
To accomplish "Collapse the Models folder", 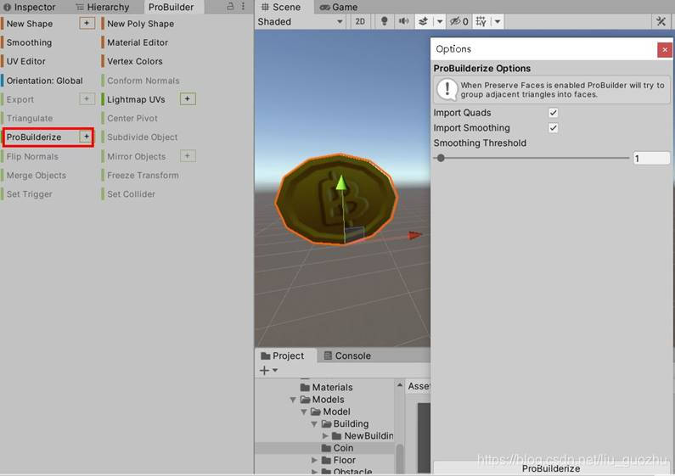I will point(293,400).
